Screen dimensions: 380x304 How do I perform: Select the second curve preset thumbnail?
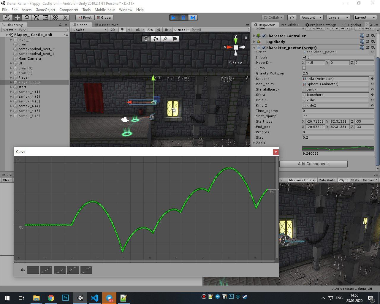point(46,270)
